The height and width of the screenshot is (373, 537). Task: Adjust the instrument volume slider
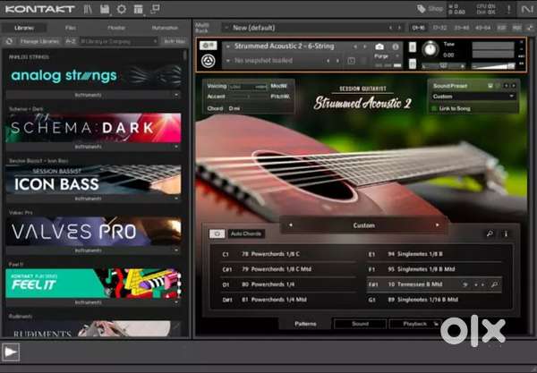[x=493, y=66]
